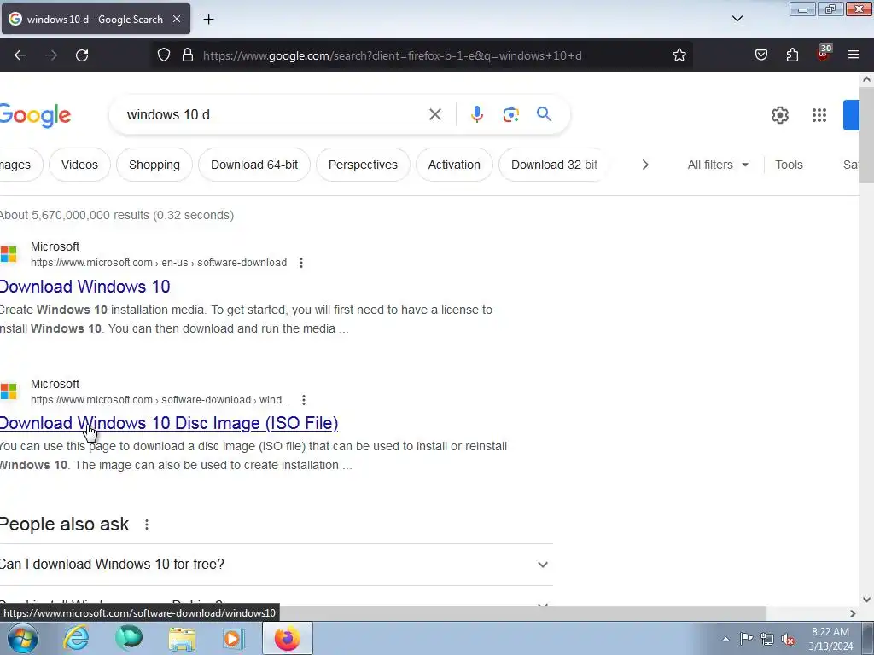Open more options for first Microsoft result
874x655 pixels.
coord(301,263)
